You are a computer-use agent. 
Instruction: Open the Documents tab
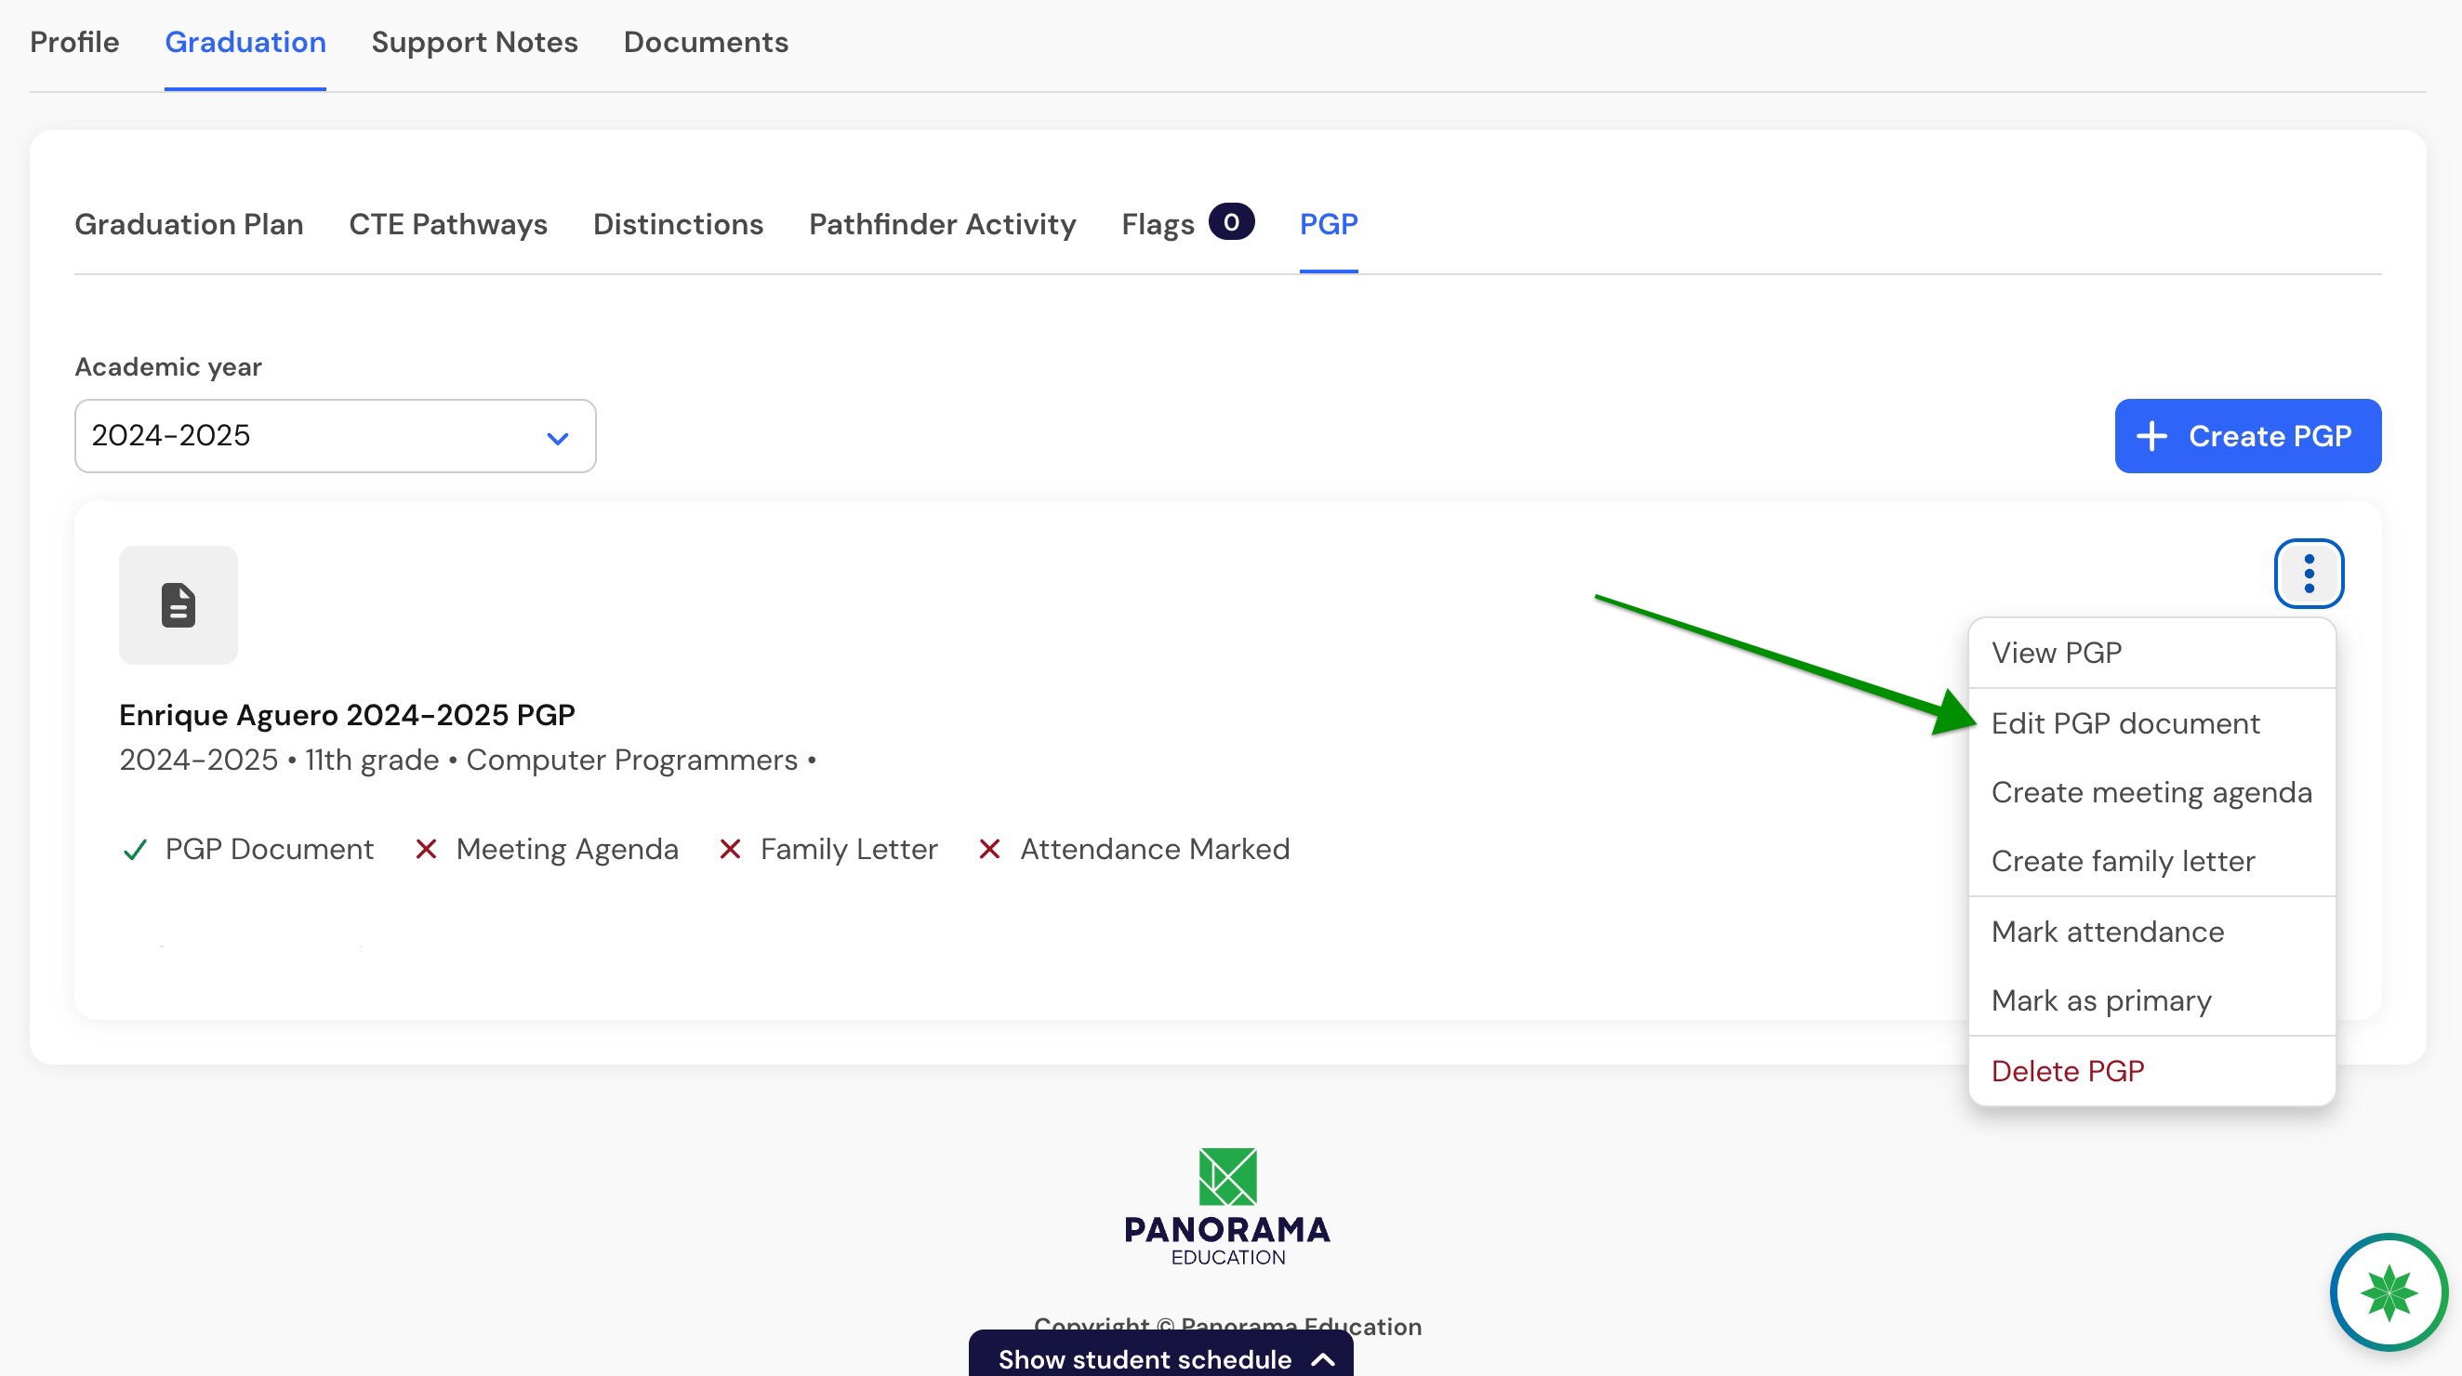706,42
